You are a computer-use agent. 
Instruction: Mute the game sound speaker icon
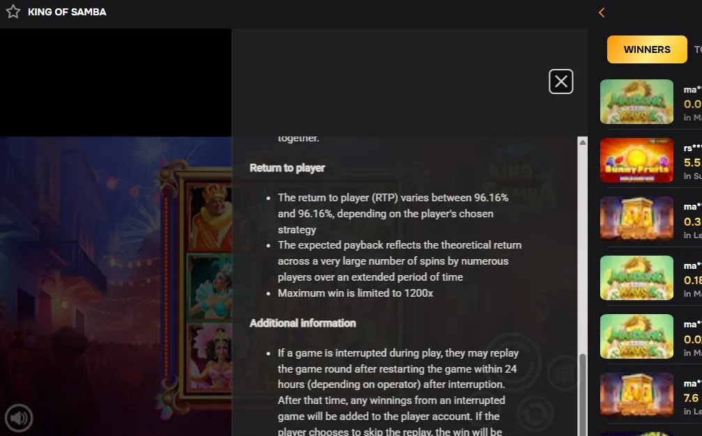19,418
